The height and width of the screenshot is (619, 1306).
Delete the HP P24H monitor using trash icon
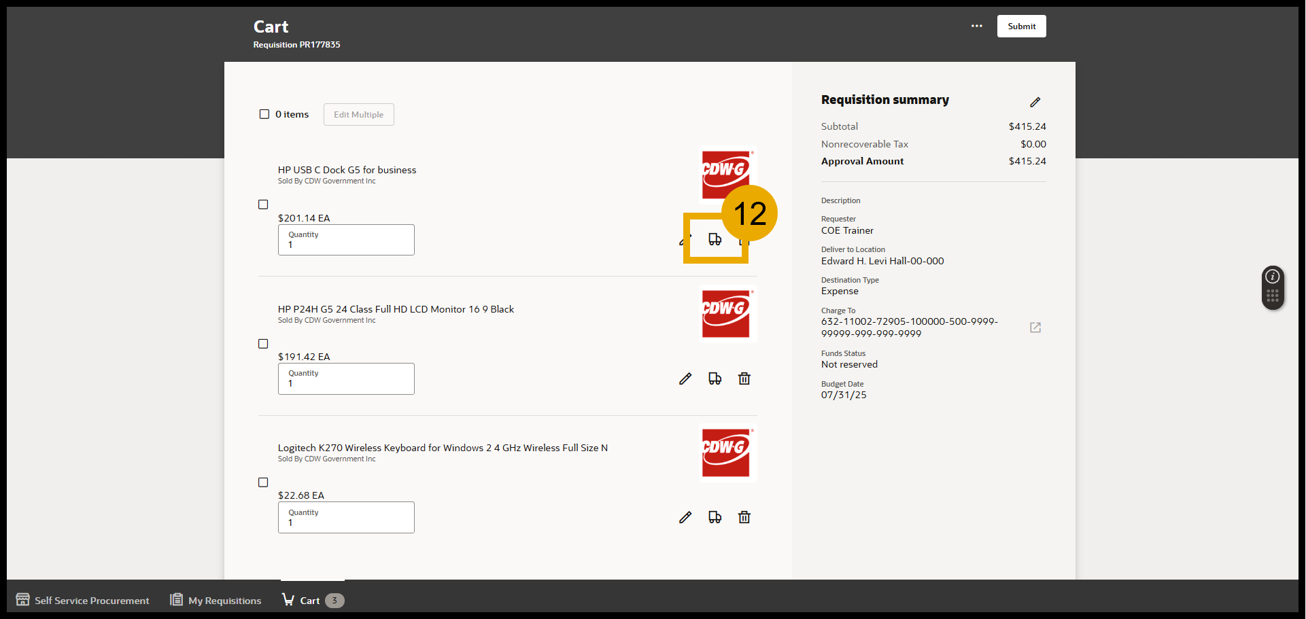[x=744, y=378]
